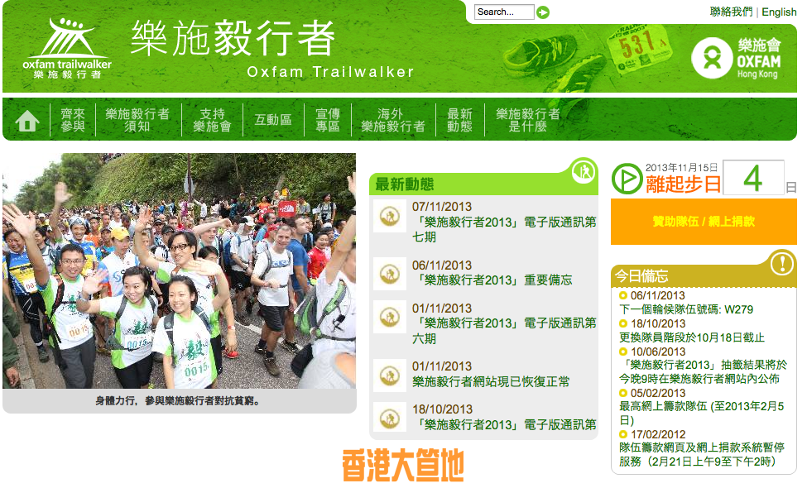Open 「樂施毅行者2013」電子版通訊第七期
Viewport: 807px width, 488px height.
click(x=504, y=229)
